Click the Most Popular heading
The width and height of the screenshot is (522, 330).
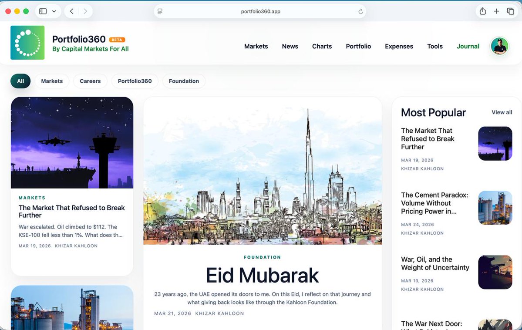[433, 113]
